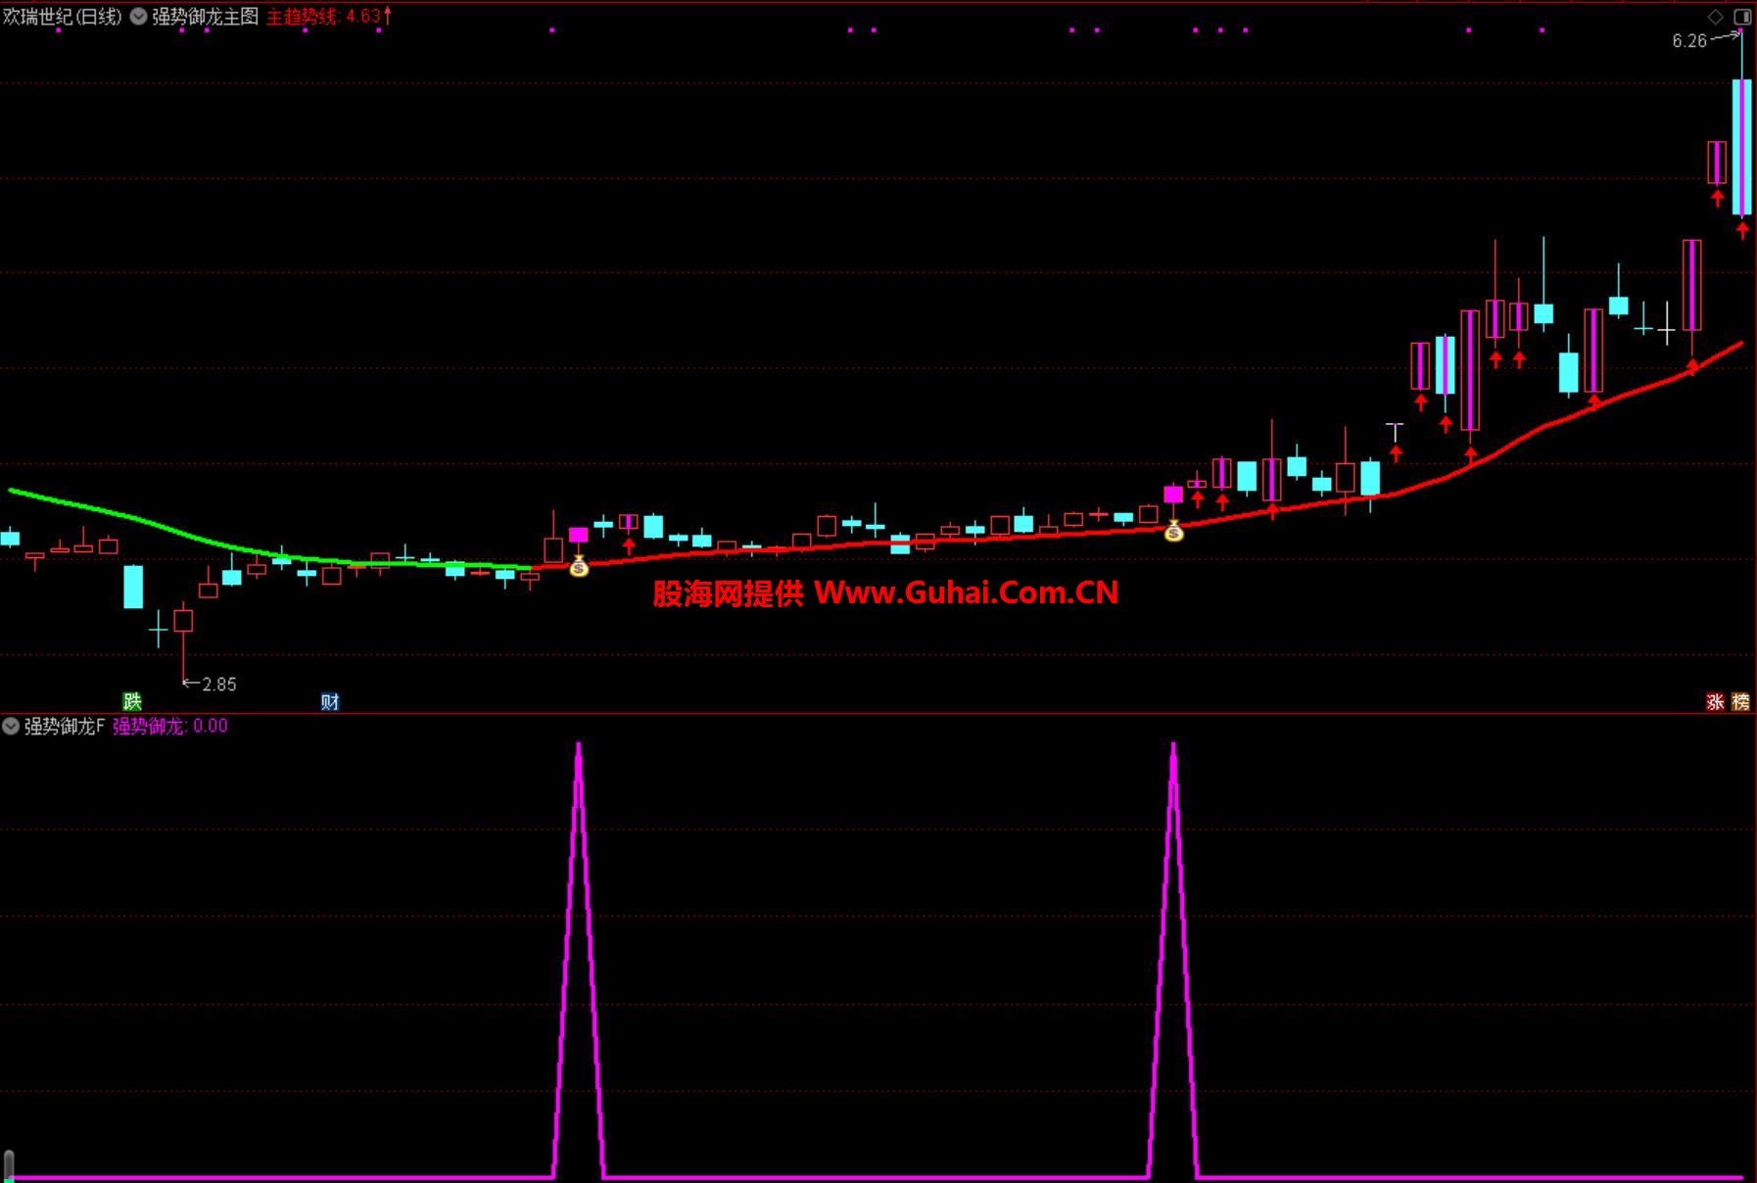Click the money bag signal where the trend line turns red
Screen dimensions: 1757x1183
tap(579, 565)
